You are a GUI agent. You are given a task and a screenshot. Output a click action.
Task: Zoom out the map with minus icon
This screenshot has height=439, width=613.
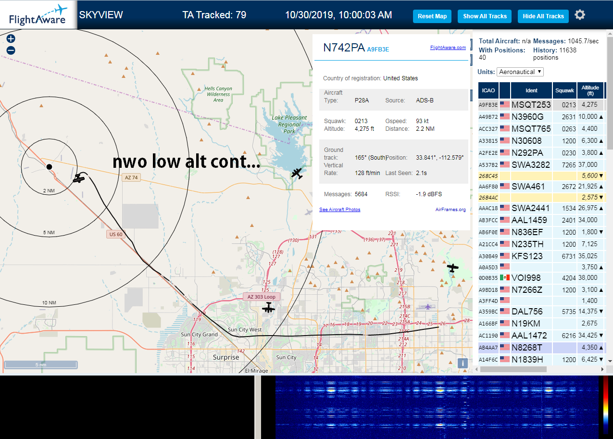click(11, 50)
